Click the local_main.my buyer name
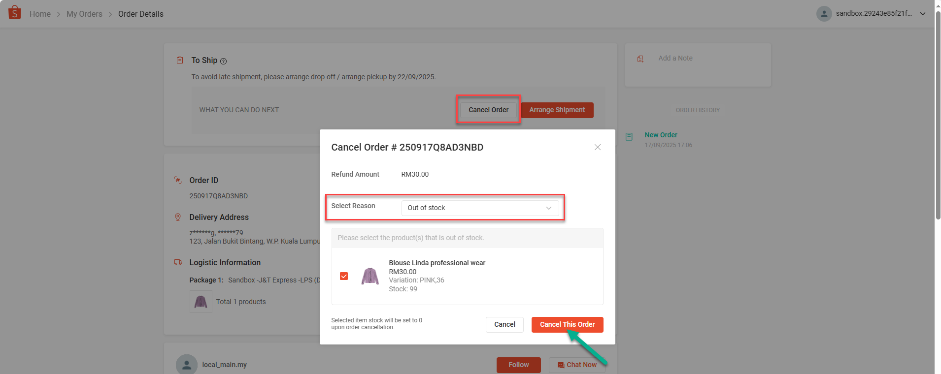This screenshot has height=374, width=941. click(x=224, y=365)
